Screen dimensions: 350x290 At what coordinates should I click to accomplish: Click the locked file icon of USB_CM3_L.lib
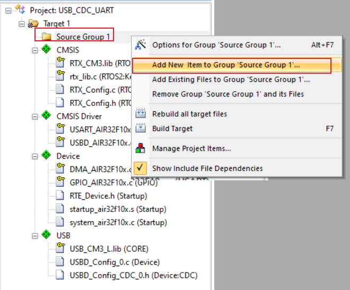[60, 248]
